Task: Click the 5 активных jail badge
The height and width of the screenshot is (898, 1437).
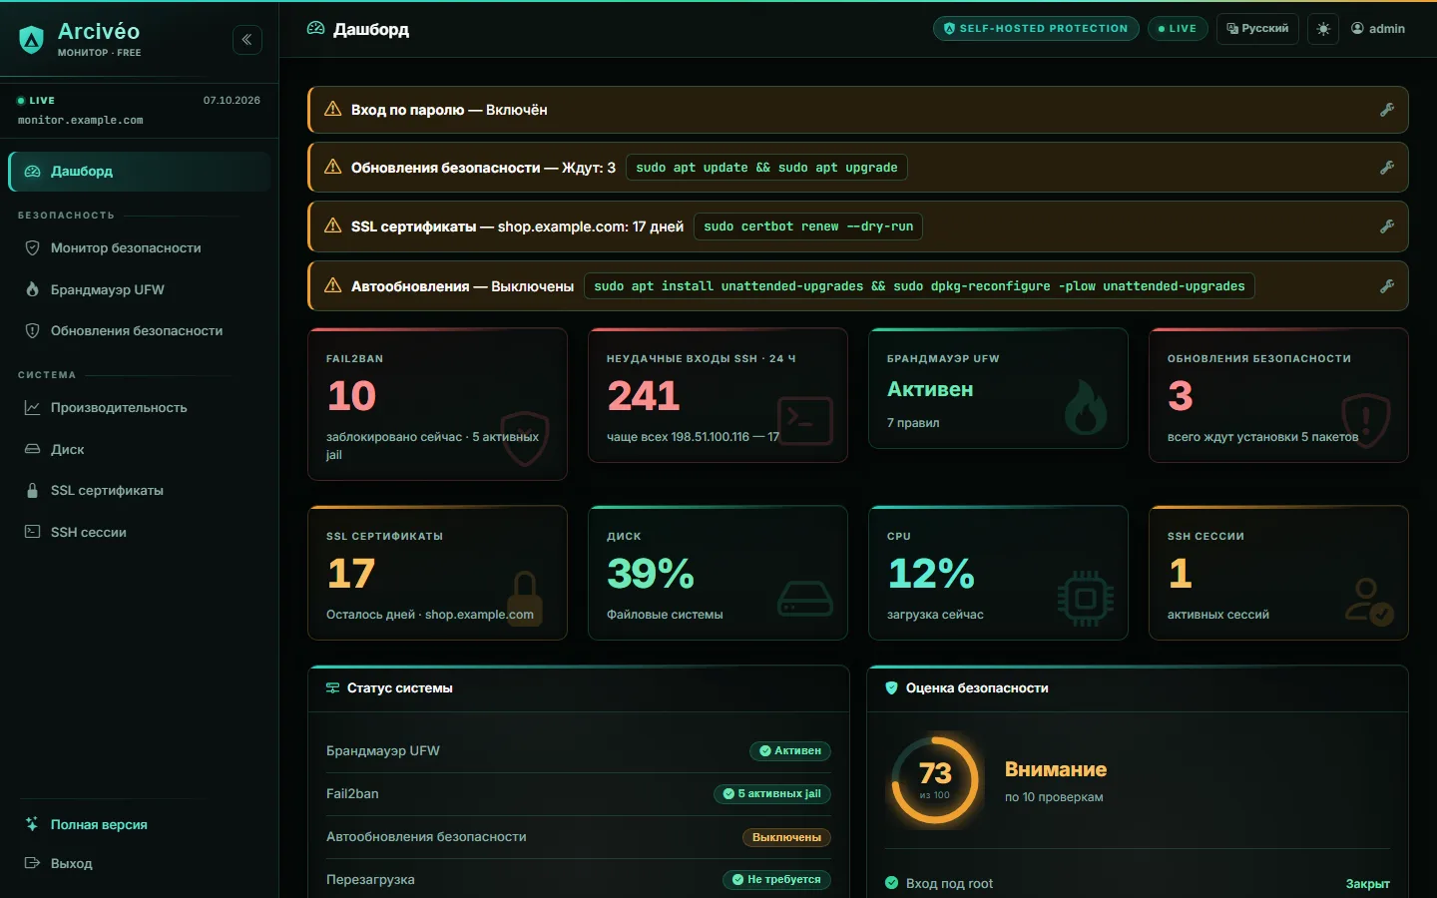Action: click(x=772, y=794)
